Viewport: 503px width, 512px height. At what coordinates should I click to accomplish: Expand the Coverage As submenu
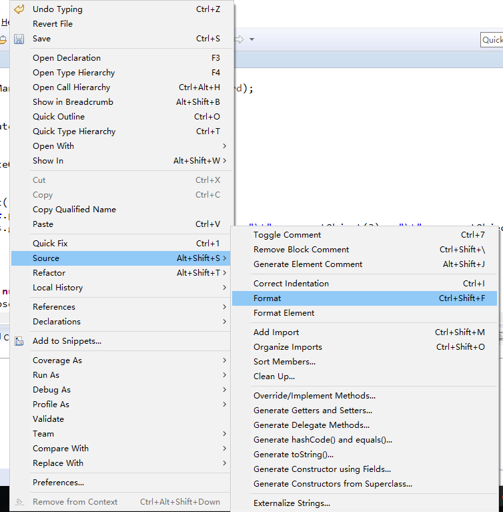(x=121, y=360)
